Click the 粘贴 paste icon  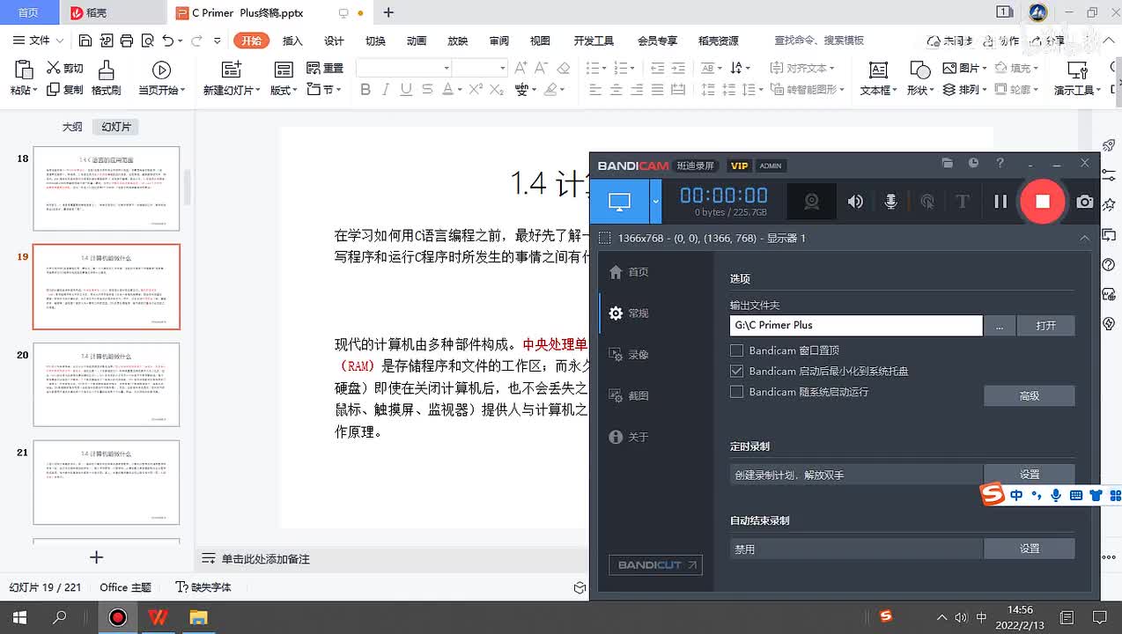point(24,70)
